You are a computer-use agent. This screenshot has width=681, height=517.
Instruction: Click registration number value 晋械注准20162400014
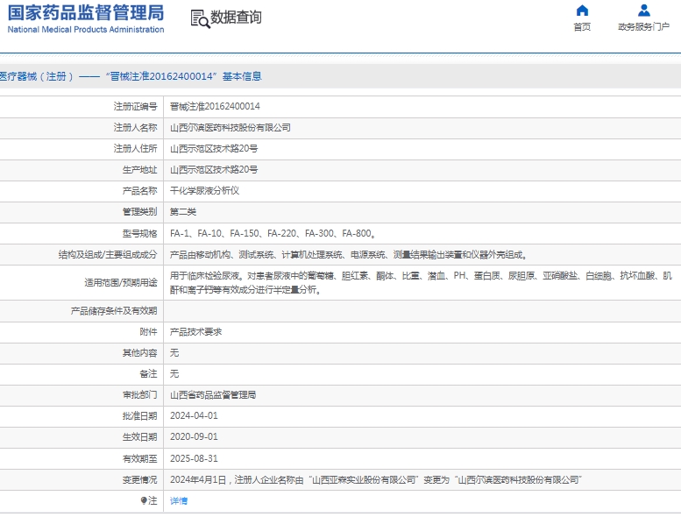click(x=215, y=106)
